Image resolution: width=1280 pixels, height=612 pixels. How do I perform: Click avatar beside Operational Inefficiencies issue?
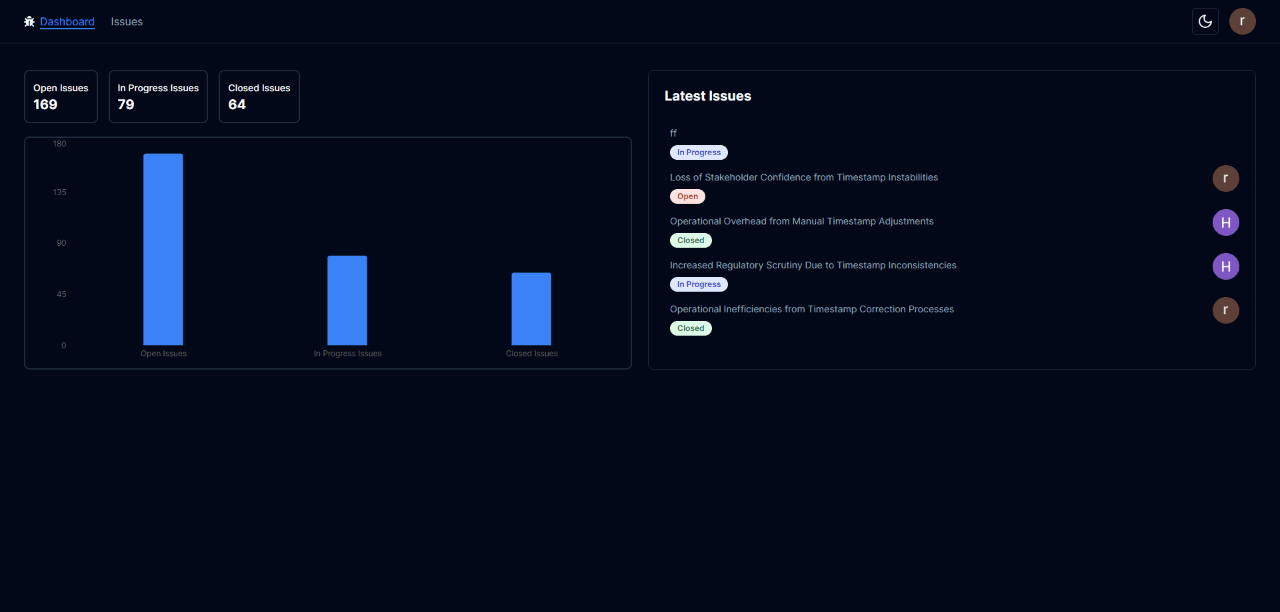pyautogui.click(x=1225, y=310)
